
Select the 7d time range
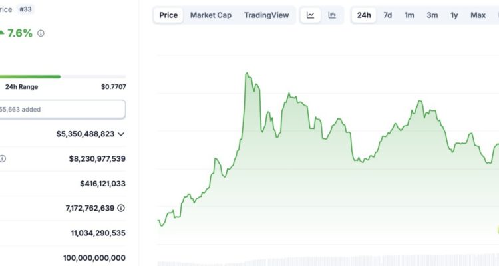click(387, 15)
